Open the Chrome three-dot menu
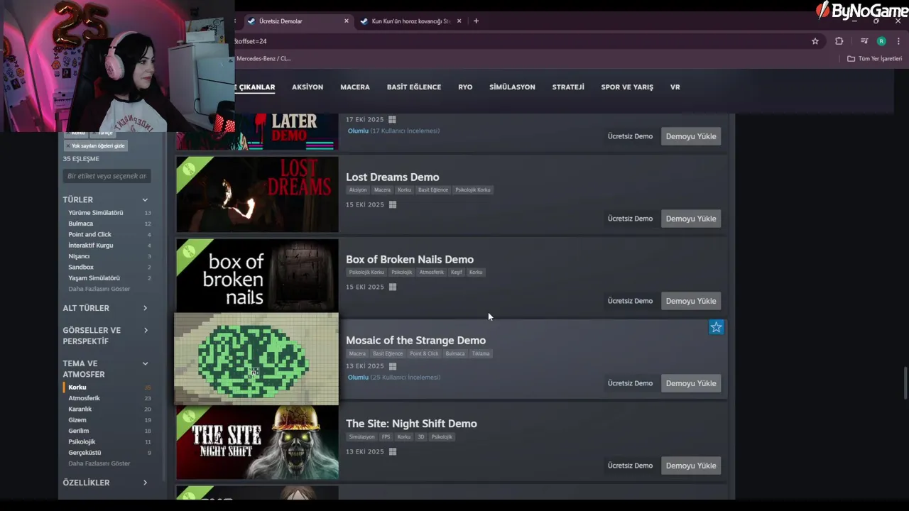Viewport: 909px width, 511px height. tap(898, 41)
